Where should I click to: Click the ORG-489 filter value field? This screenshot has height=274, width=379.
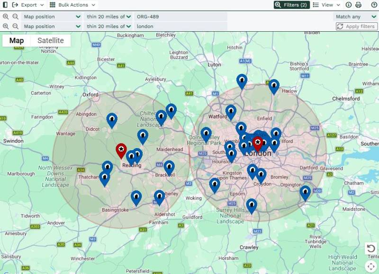180,17
